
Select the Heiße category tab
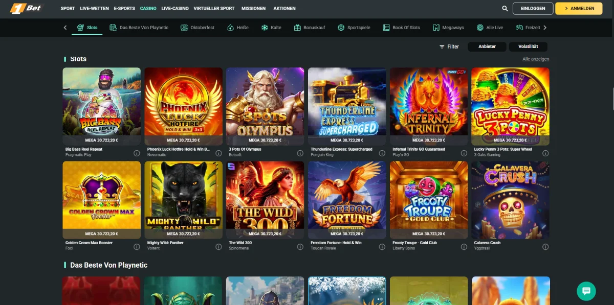click(x=238, y=28)
